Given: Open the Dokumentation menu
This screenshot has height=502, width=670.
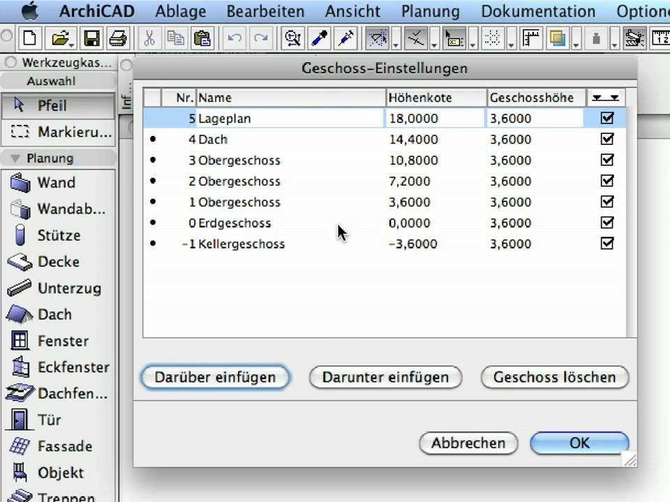Looking at the screenshot, I should [x=538, y=12].
